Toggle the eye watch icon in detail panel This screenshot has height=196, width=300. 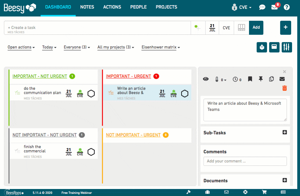coord(206,79)
